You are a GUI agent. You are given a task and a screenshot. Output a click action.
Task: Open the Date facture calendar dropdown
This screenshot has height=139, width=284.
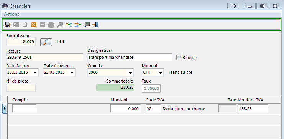pos(36,73)
